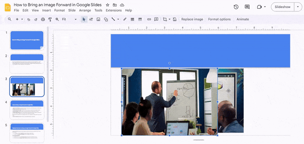Add a new slide with plus icon
Screen dimensions: 304x144
(17, 19)
